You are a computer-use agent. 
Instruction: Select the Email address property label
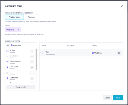[15, 61]
